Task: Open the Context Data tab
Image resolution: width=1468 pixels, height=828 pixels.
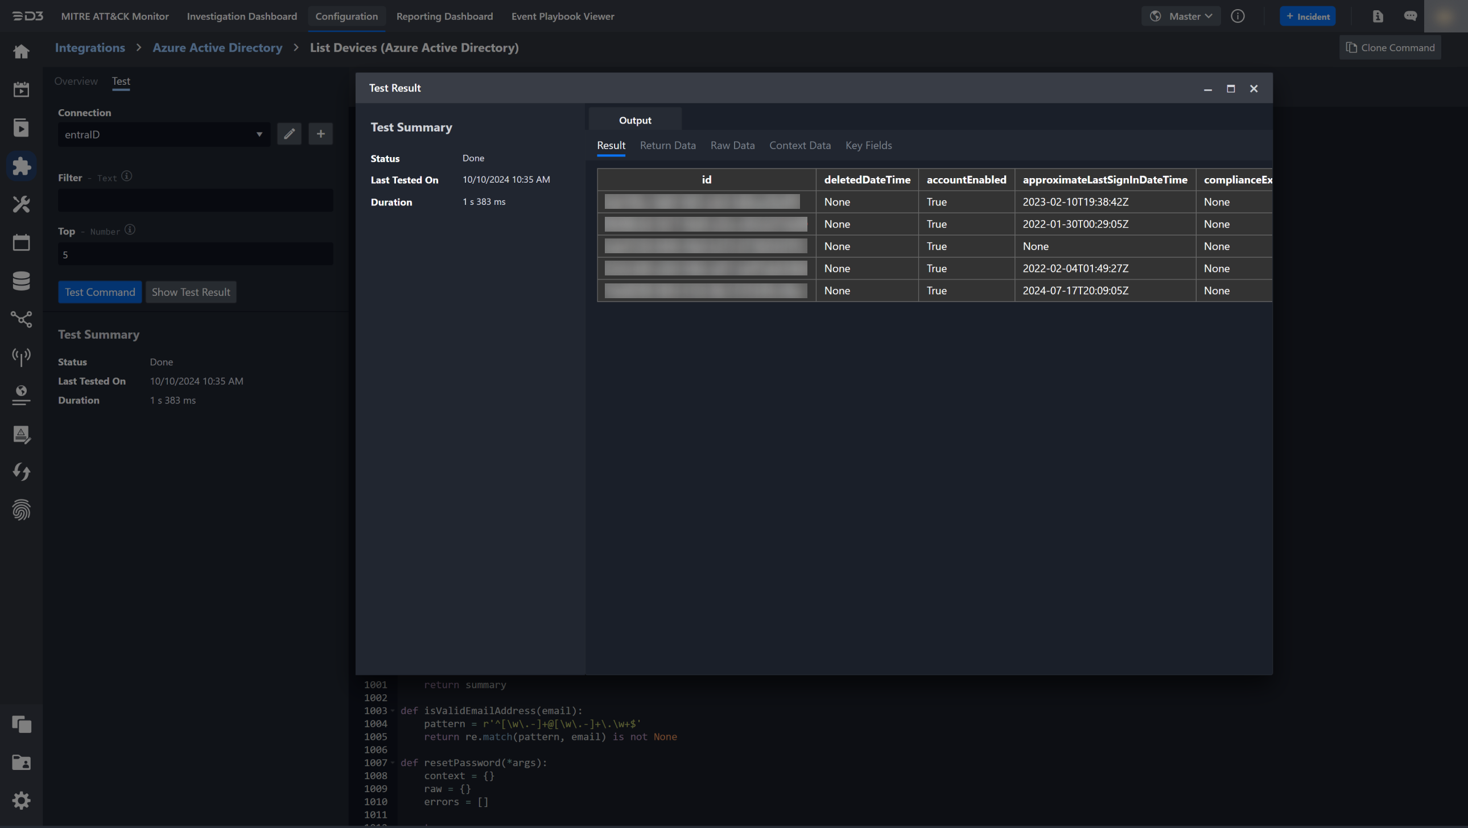Action: 799,145
